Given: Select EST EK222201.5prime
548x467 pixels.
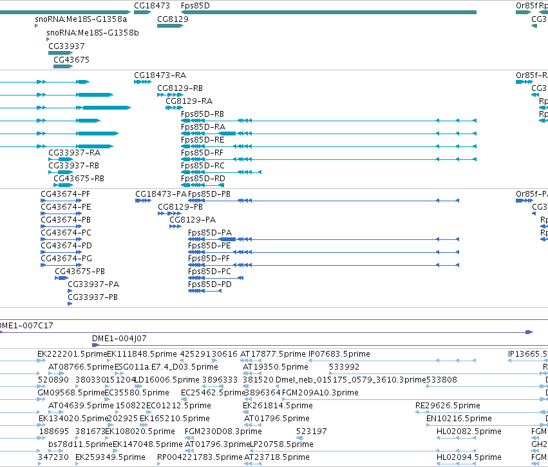Looking at the screenshot, I should click(72, 354).
